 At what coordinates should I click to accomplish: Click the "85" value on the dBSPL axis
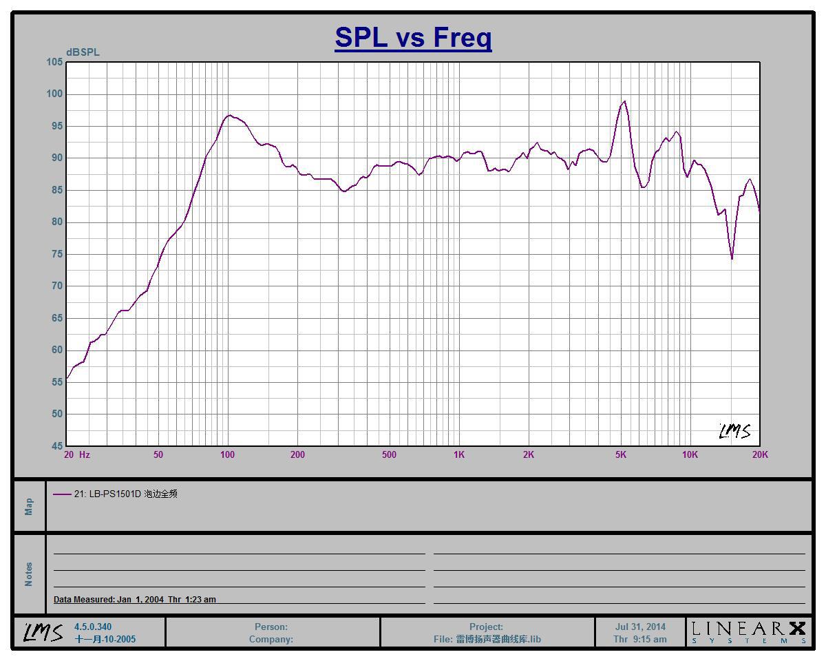coord(57,190)
